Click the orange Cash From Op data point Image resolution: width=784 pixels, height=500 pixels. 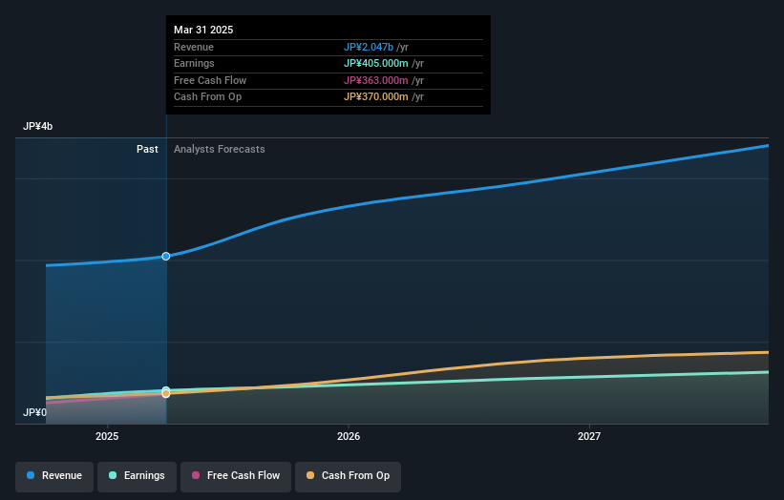pos(166,393)
